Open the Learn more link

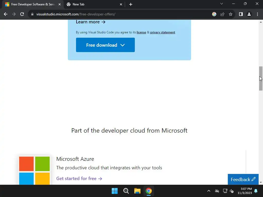(91, 22)
